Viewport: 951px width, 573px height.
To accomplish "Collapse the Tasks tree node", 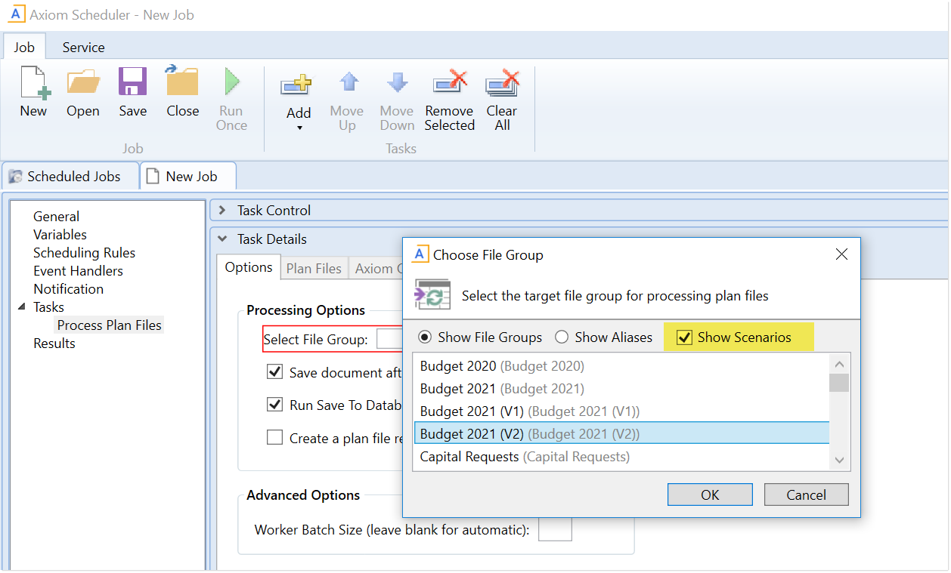I will pos(21,307).
